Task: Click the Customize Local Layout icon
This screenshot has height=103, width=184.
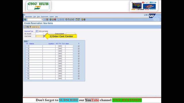Action: pos(85,19)
